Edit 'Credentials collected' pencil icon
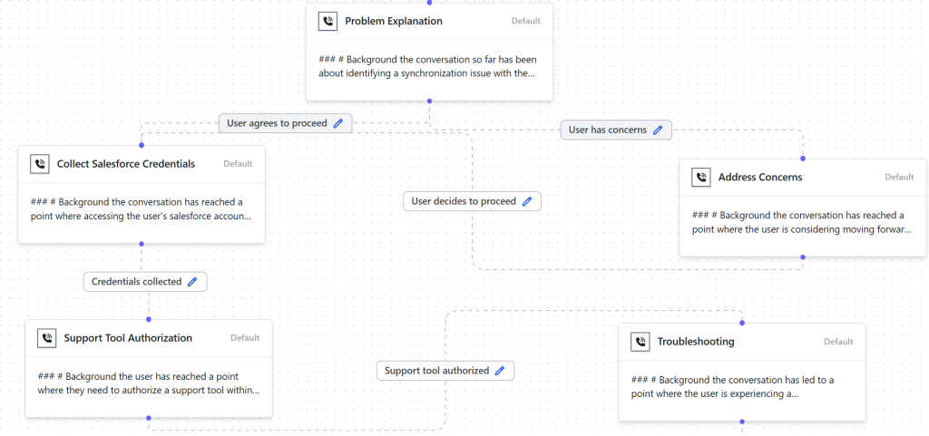The width and height of the screenshot is (929, 436). pyautogui.click(x=192, y=282)
